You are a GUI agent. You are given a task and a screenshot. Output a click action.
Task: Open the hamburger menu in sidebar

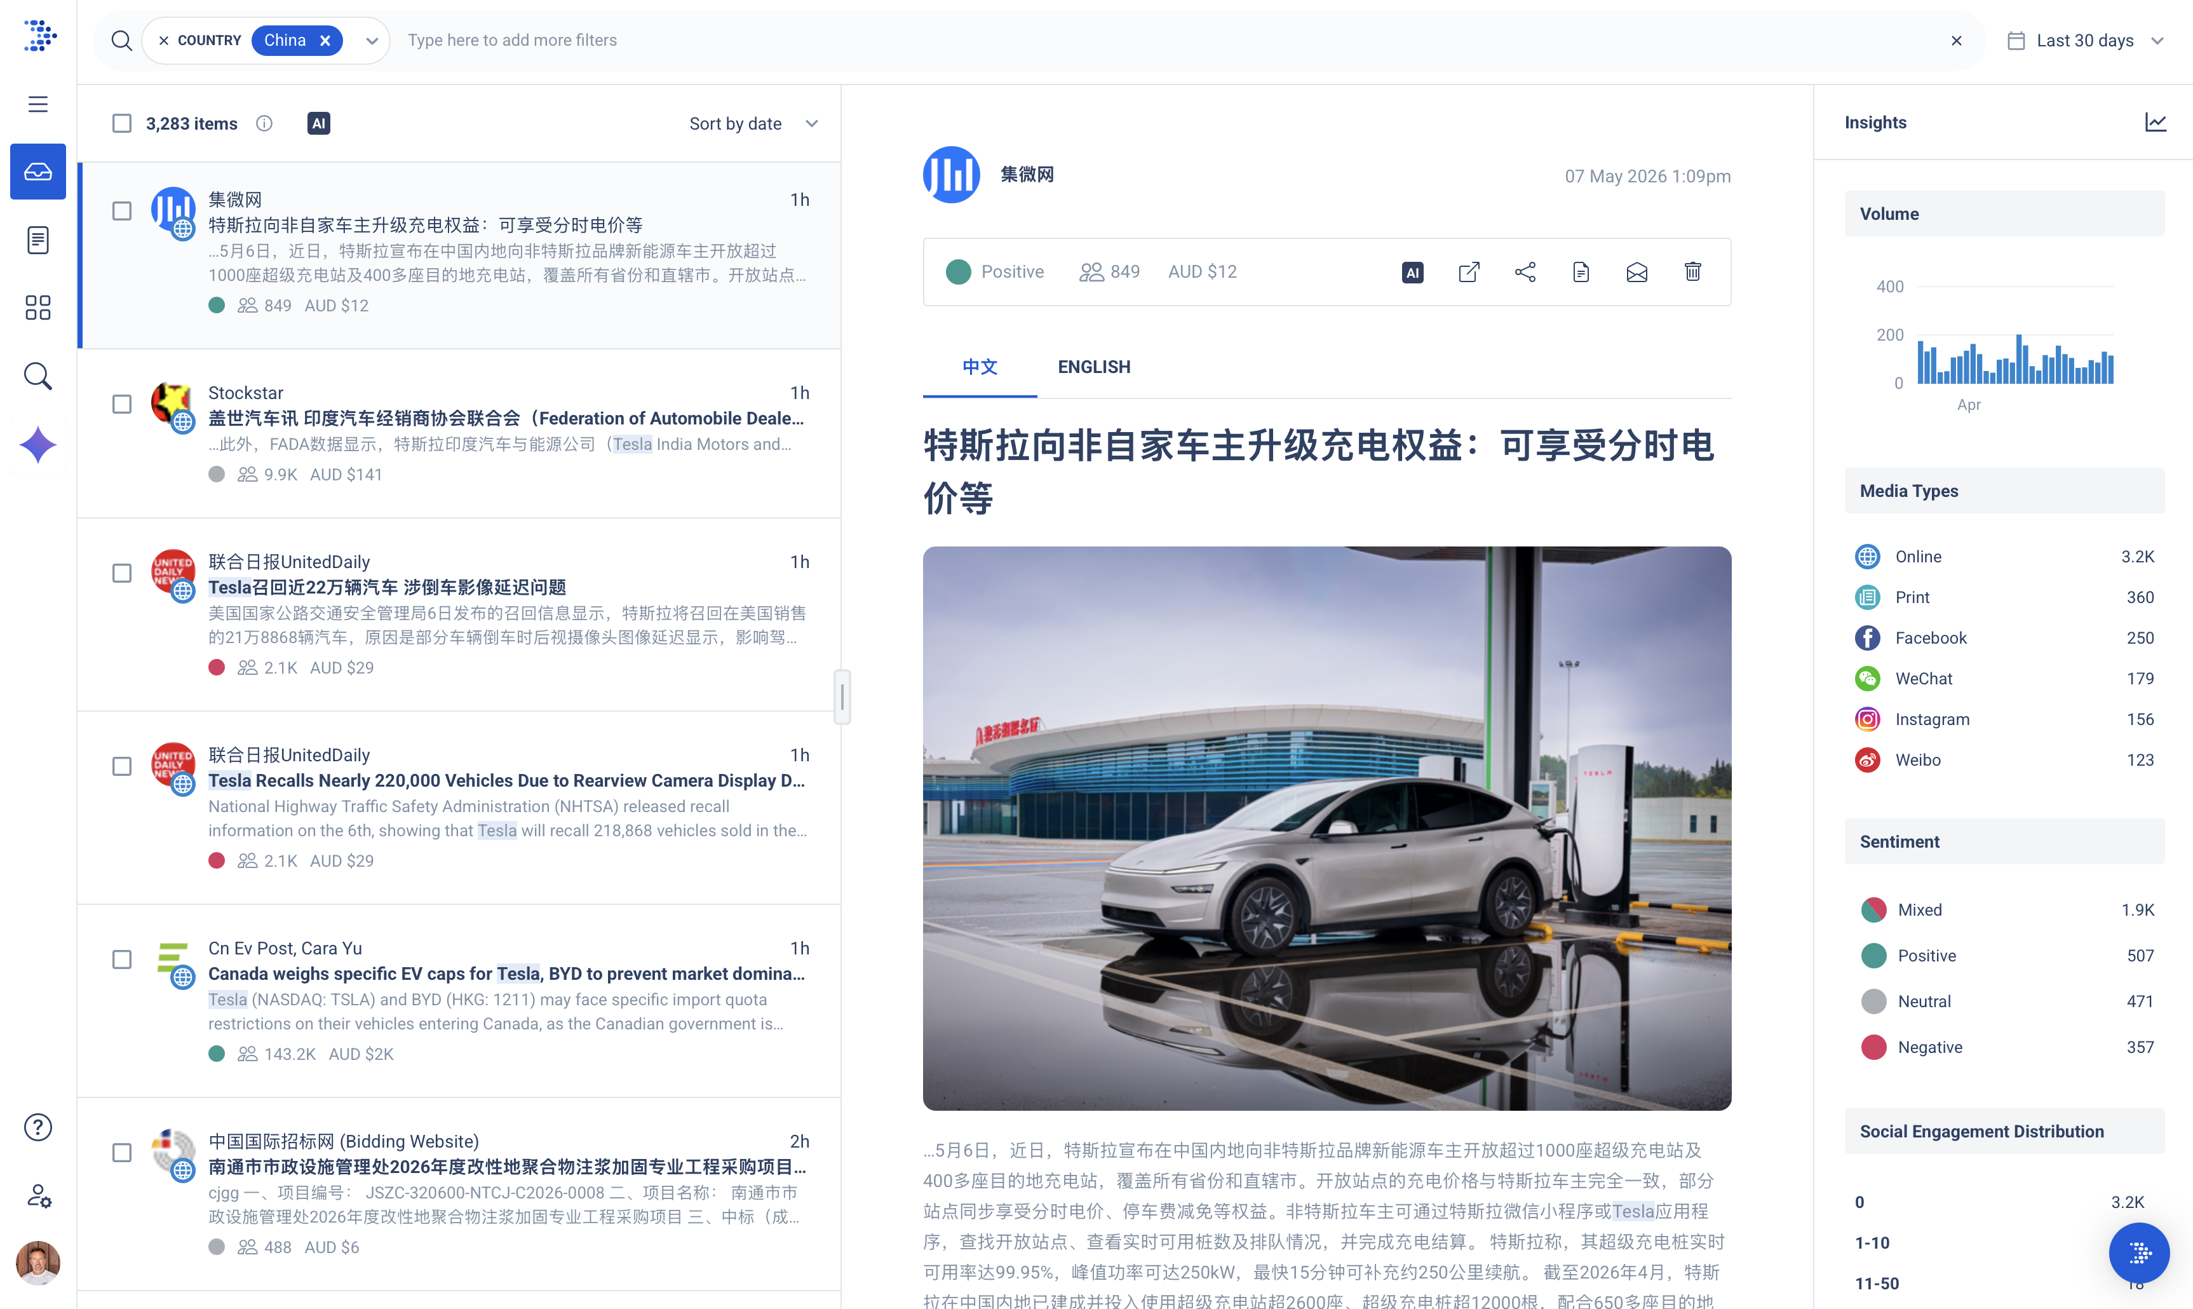point(38,104)
